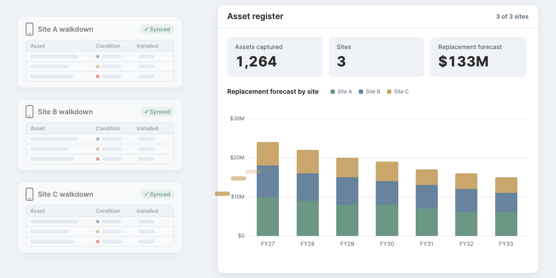Click the Asset column header in Site A table
Image resolution: width=556 pixels, height=278 pixels.
pyautogui.click(x=38, y=46)
